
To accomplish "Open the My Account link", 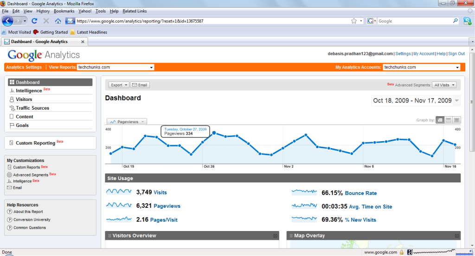I will pos(424,54).
